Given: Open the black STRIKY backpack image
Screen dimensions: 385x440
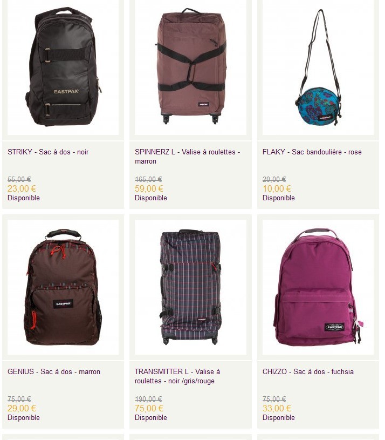Looking at the screenshot, I should (x=63, y=67).
